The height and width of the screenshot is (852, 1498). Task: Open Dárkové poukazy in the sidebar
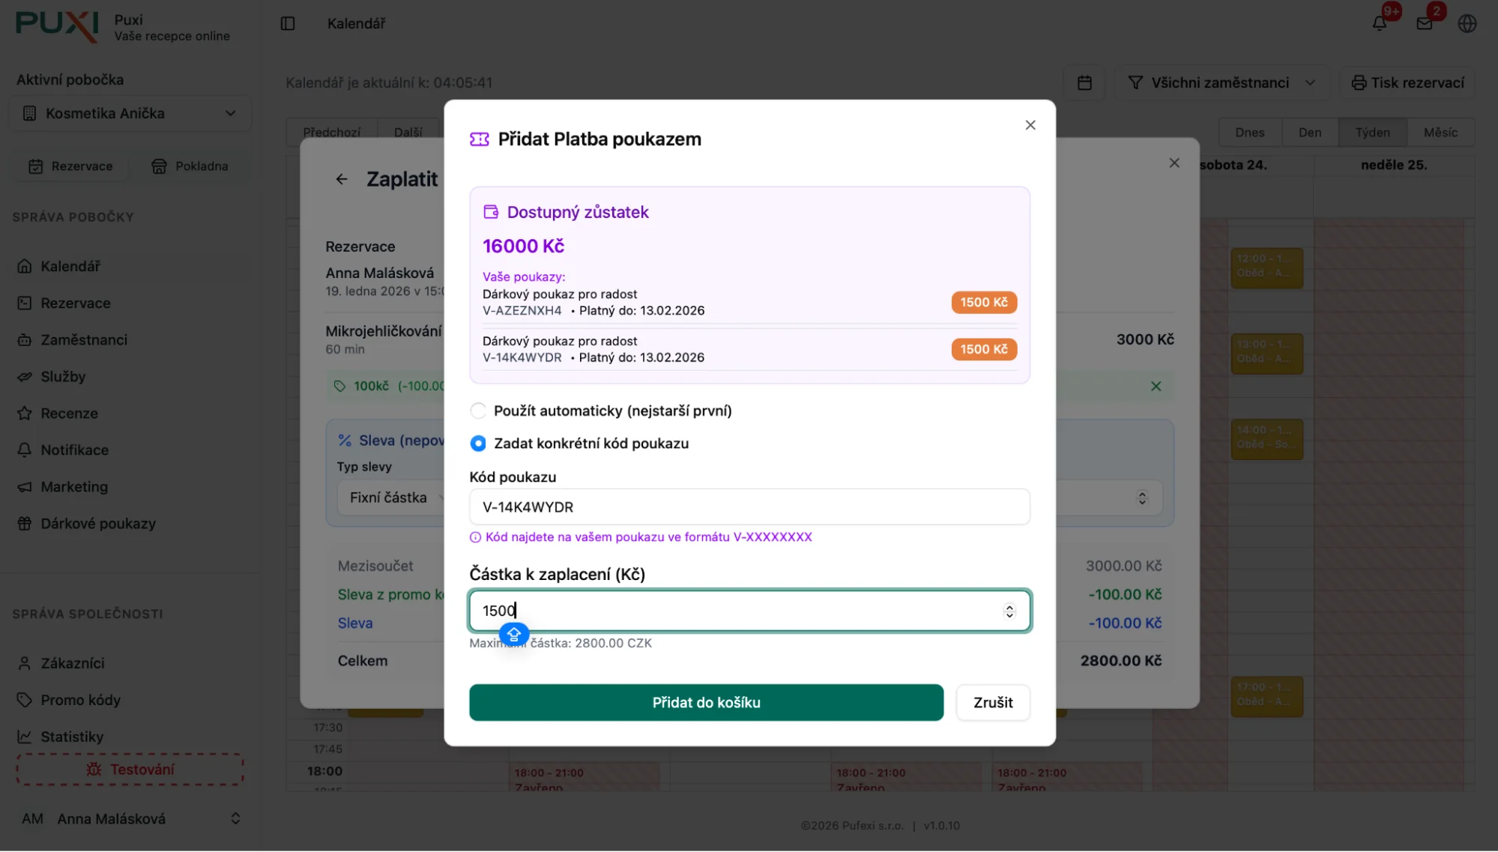(98, 524)
